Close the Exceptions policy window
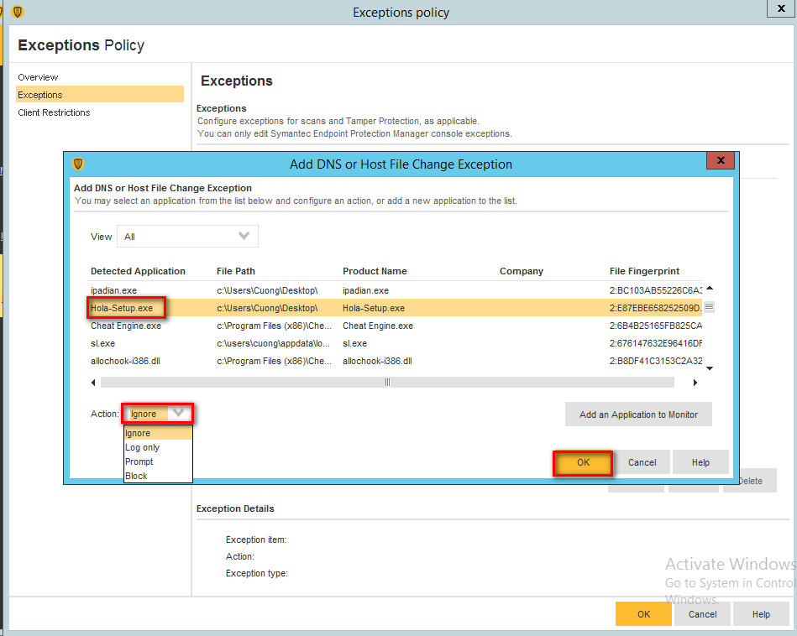The height and width of the screenshot is (636, 797). click(x=781, y=8)
